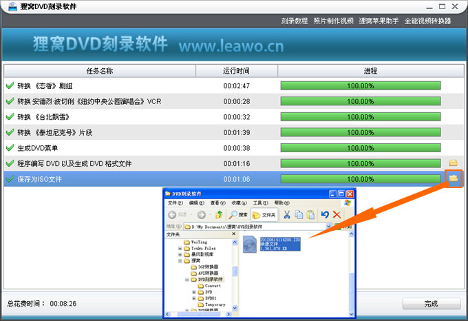468x321 pixels.
Task: Open 工具(T) menu in Explorer window
Action: click(x=261, y=203)
